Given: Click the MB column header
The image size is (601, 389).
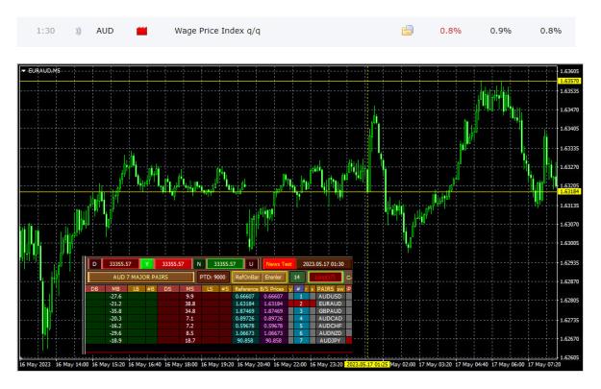Looking at the screenshot, I should tap(115, 289).
